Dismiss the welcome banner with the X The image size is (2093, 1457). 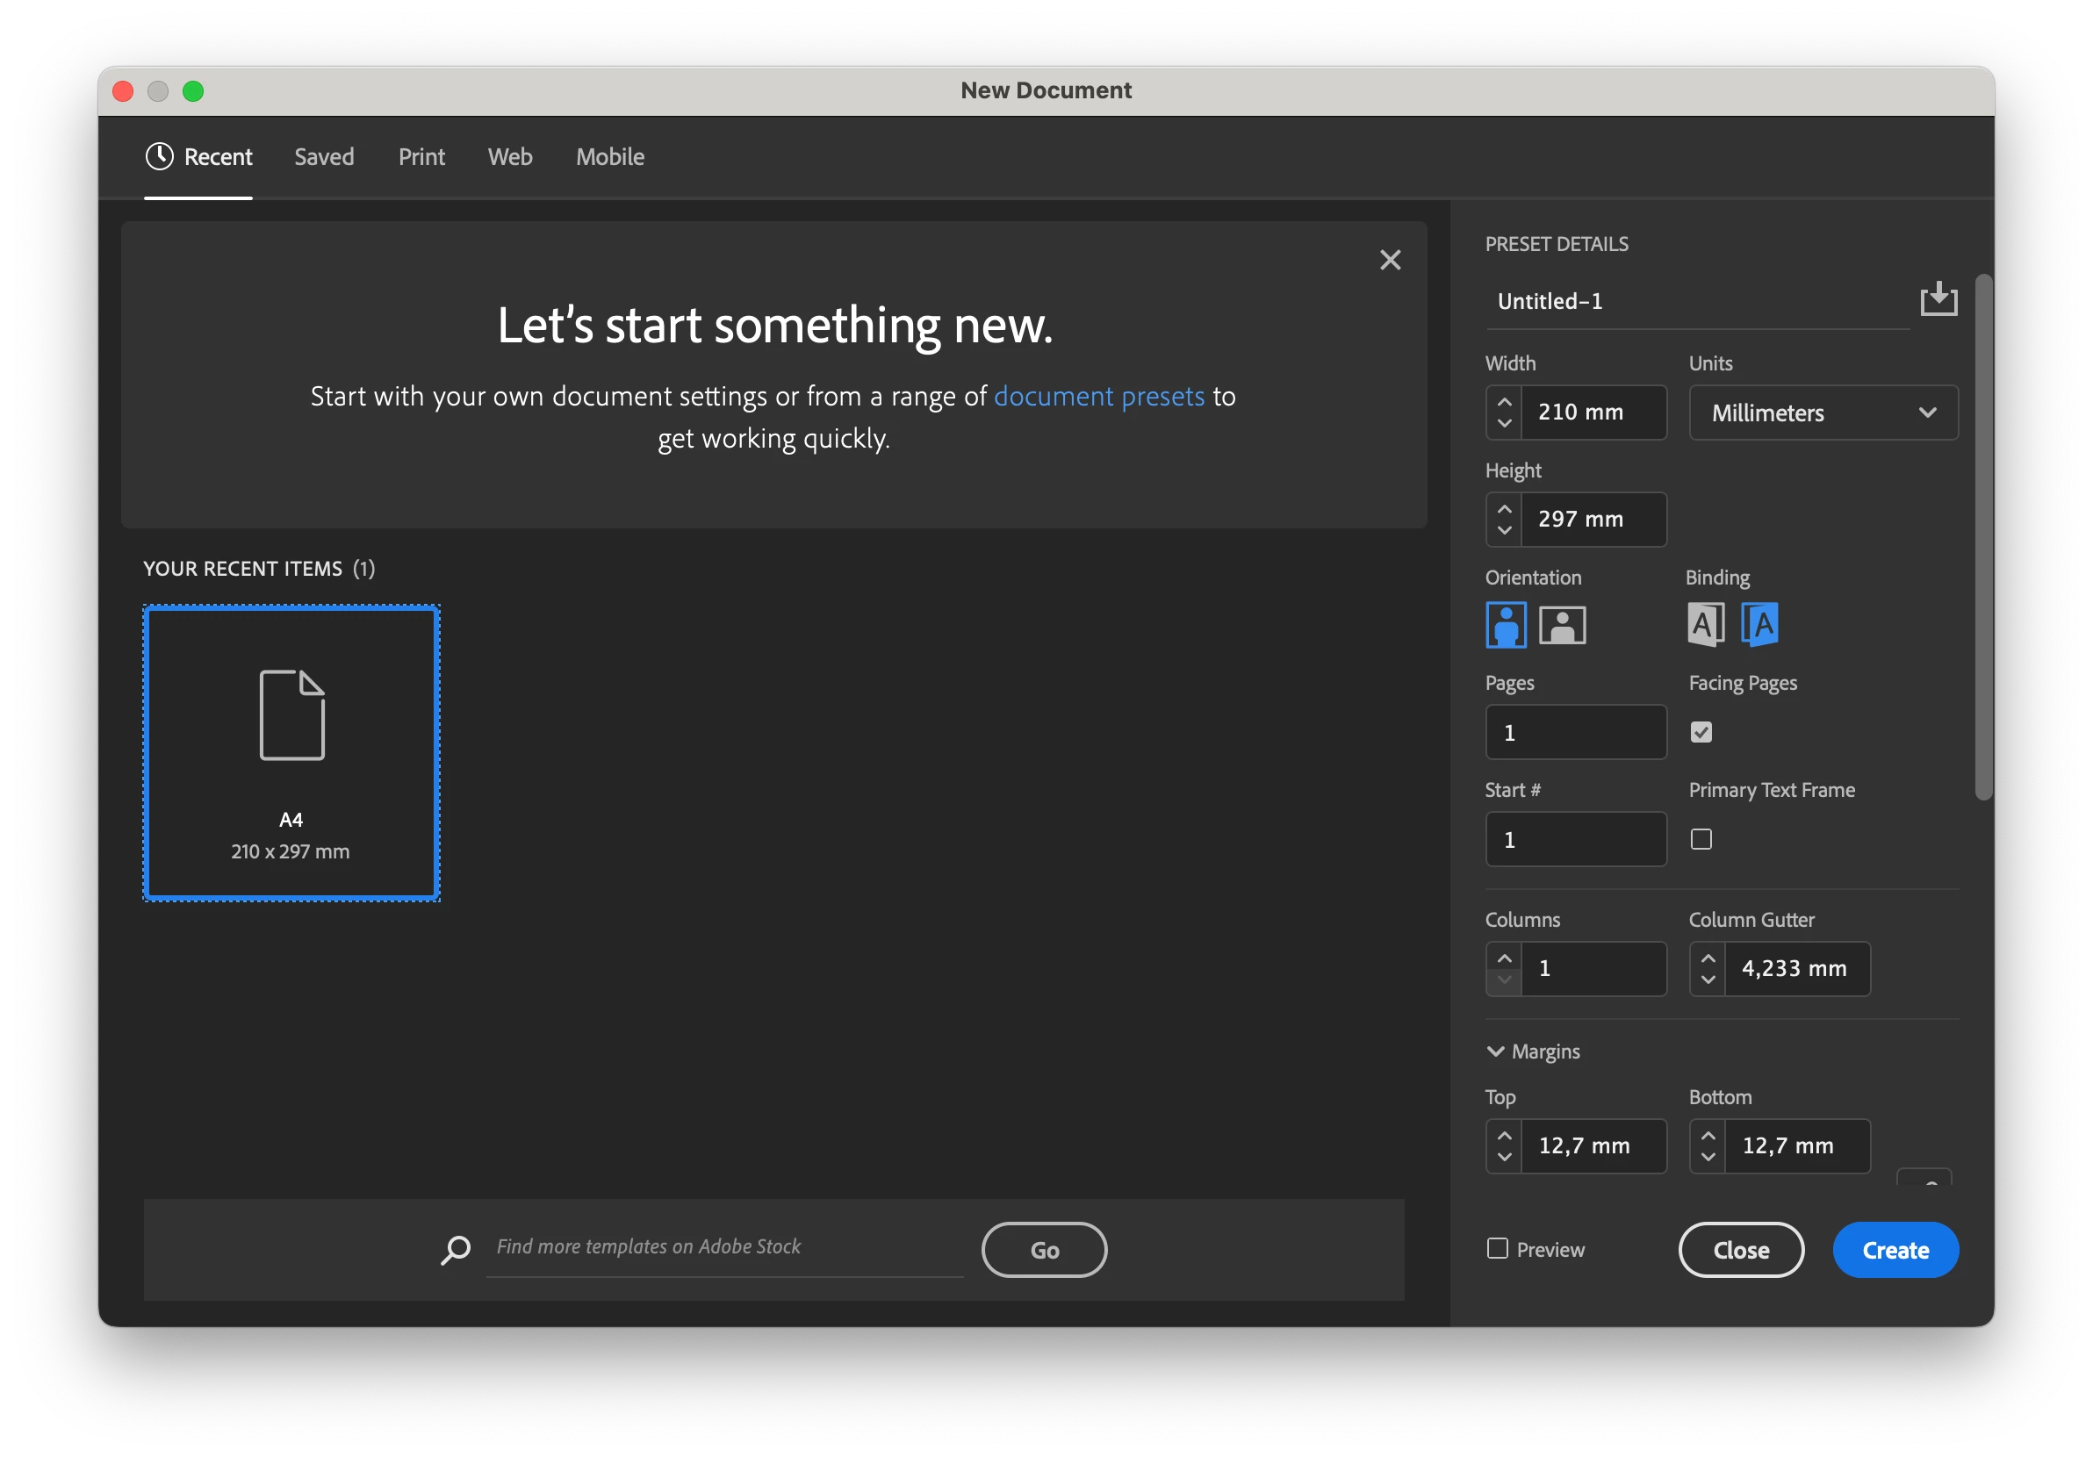pos(1390,261)
